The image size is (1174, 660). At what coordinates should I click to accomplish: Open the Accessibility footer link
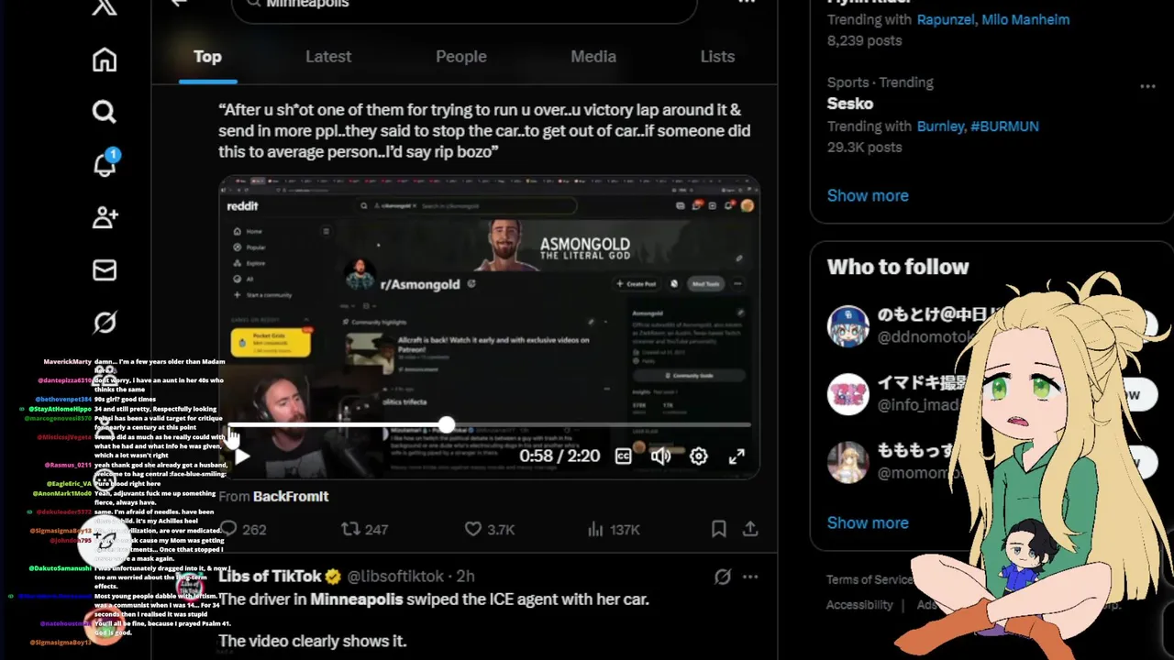coord(859,605)
